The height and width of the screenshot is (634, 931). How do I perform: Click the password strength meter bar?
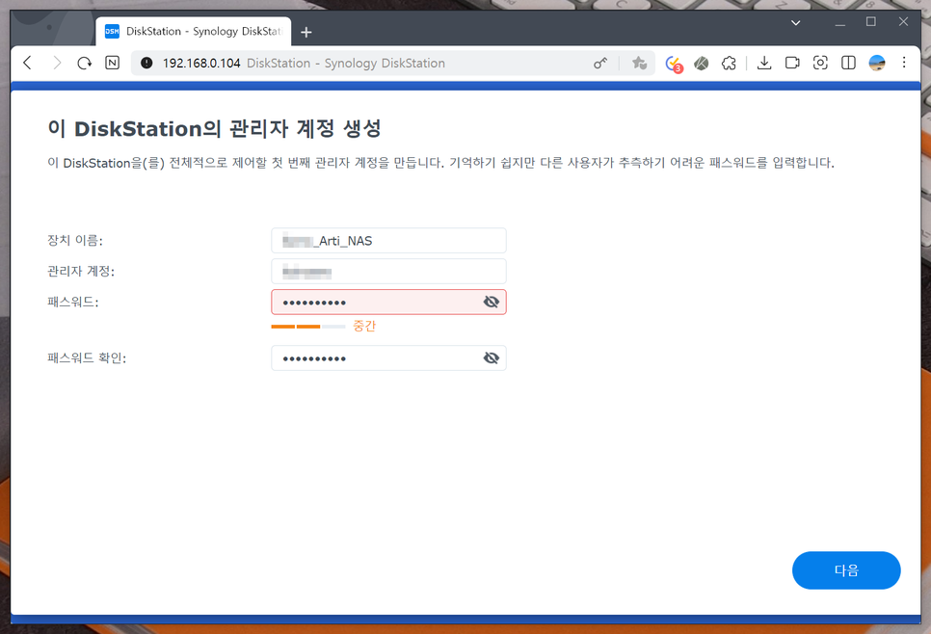coord(308,327)
